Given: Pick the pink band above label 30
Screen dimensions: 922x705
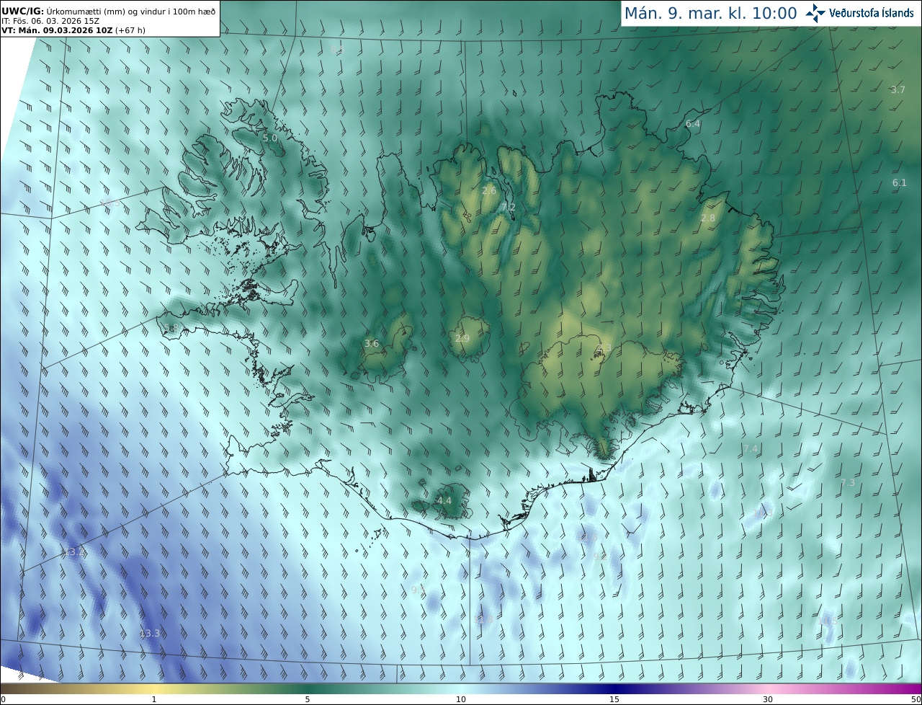Looking at the screenshot, I should (x=768, y=688).
